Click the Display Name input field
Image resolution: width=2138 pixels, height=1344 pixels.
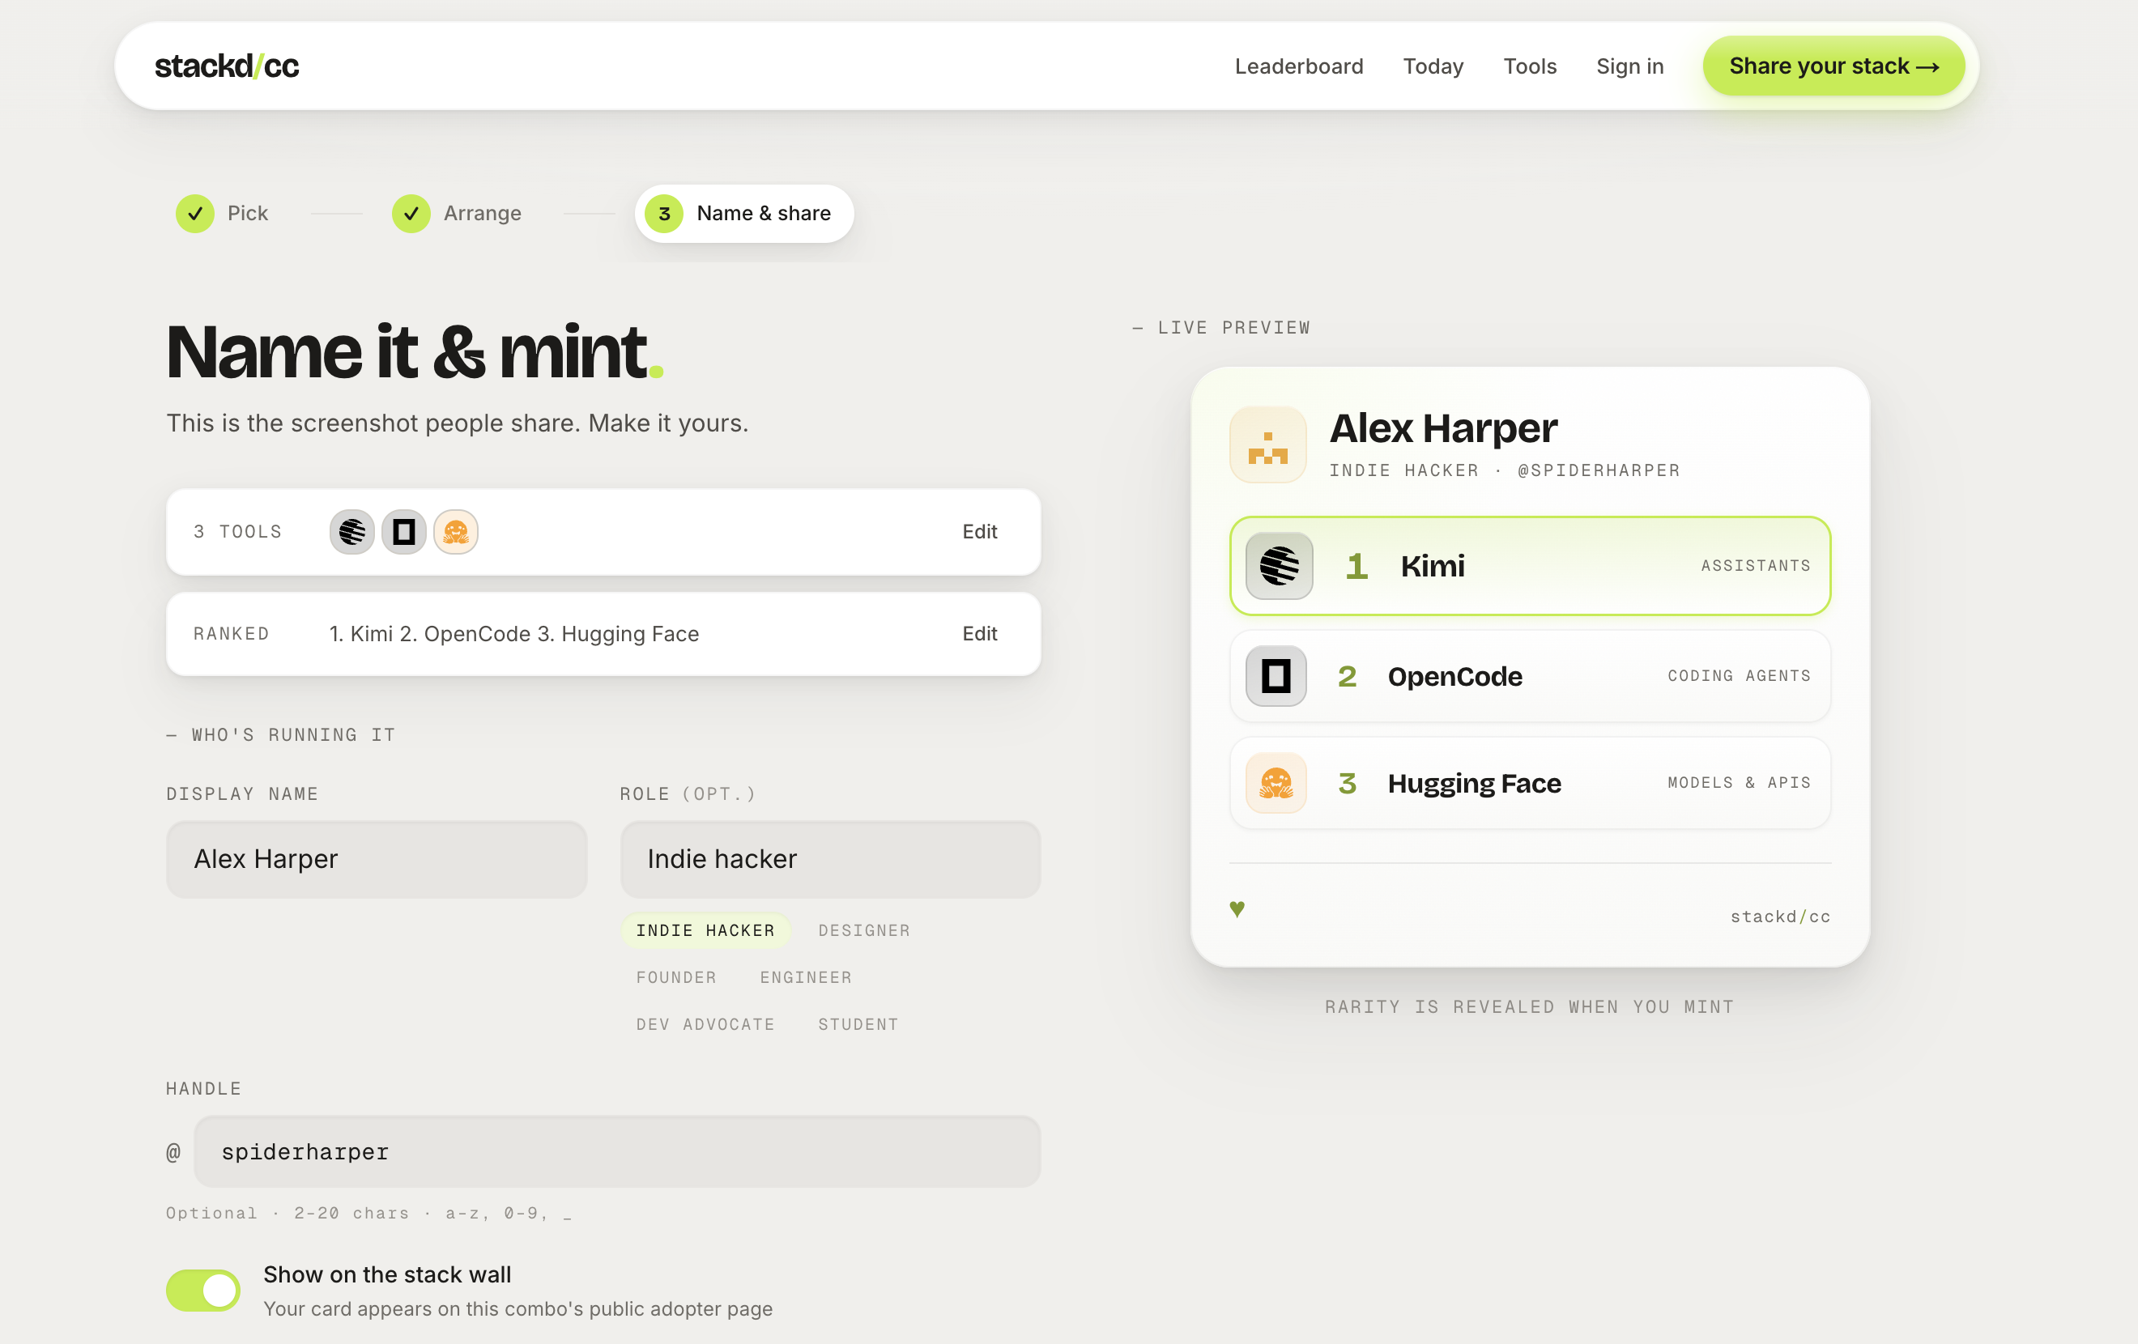click(x=377, y=858)
